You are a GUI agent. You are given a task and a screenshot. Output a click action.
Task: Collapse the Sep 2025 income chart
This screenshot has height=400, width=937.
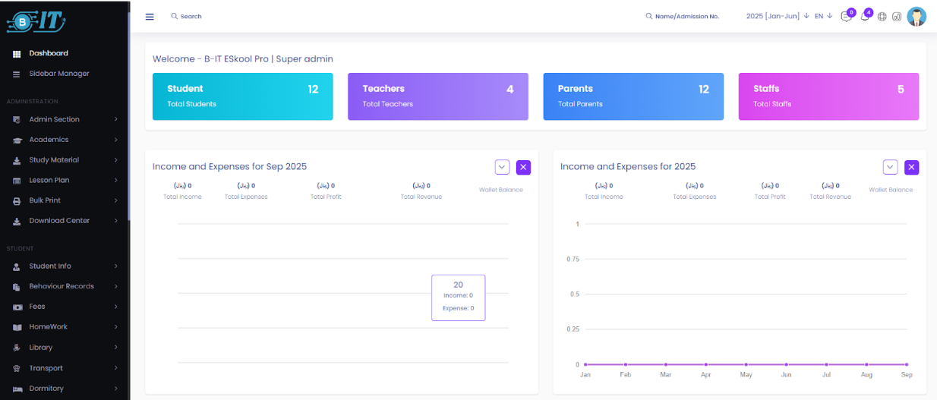point(502,167)
